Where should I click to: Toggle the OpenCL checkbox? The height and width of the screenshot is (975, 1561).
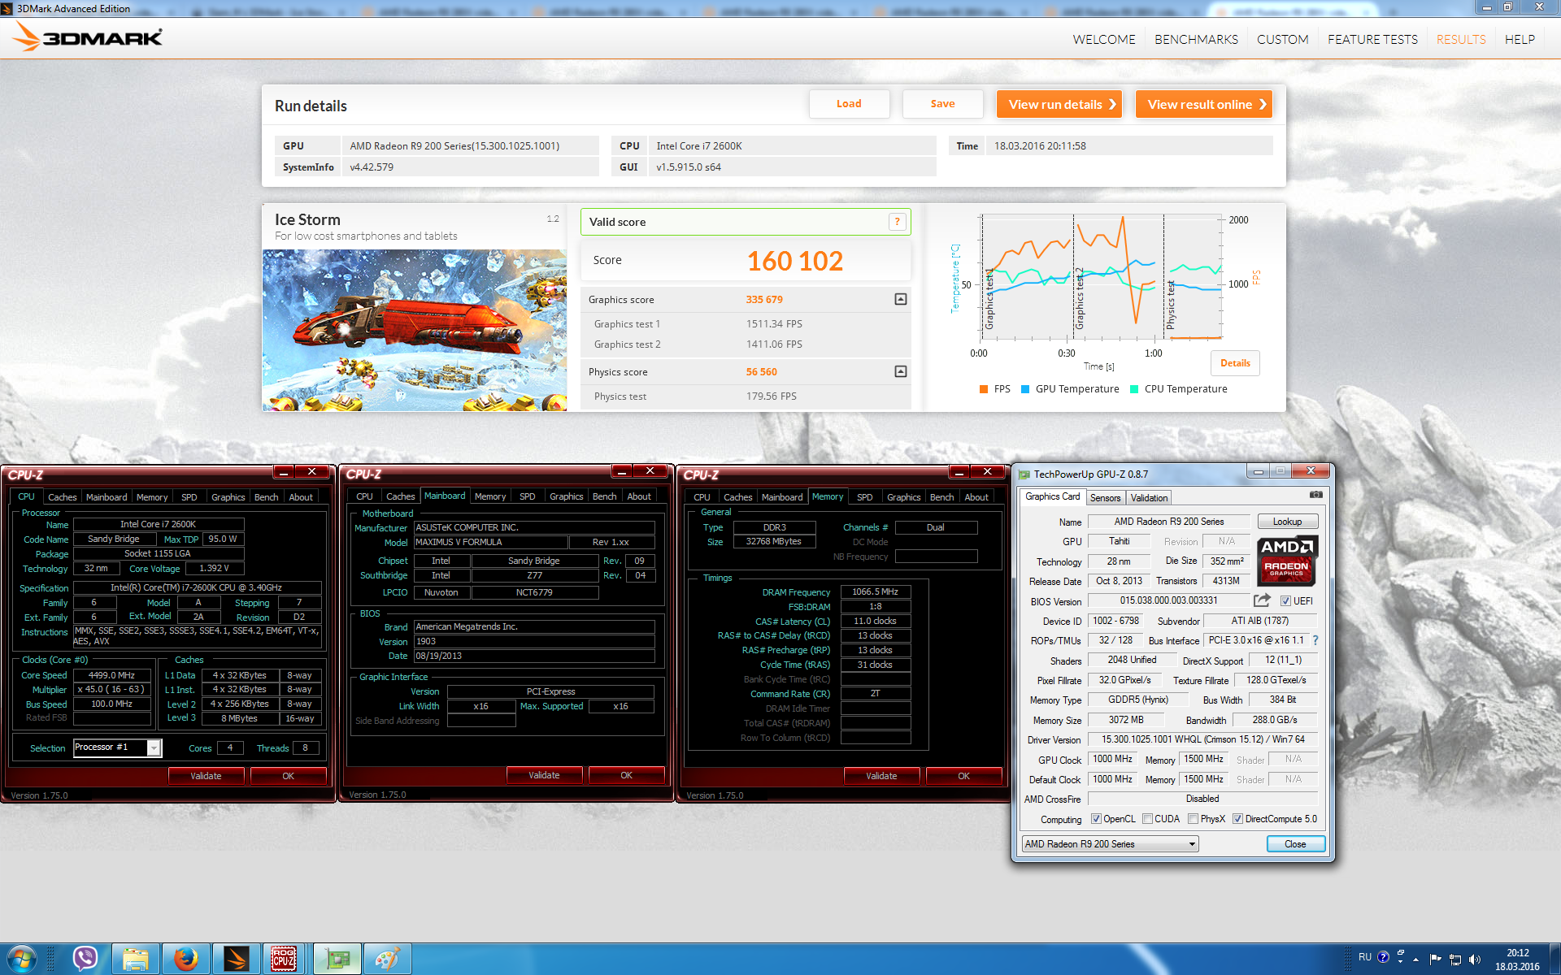pyautogui.click(x=1096, y=819)
